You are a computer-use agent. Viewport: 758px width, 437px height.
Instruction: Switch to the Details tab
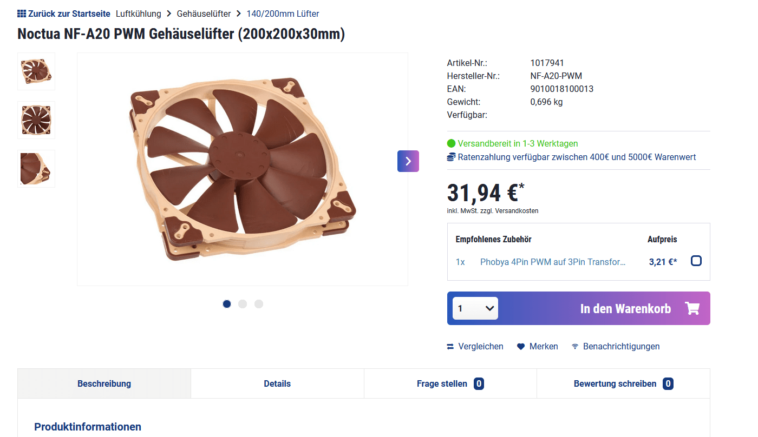277,383
